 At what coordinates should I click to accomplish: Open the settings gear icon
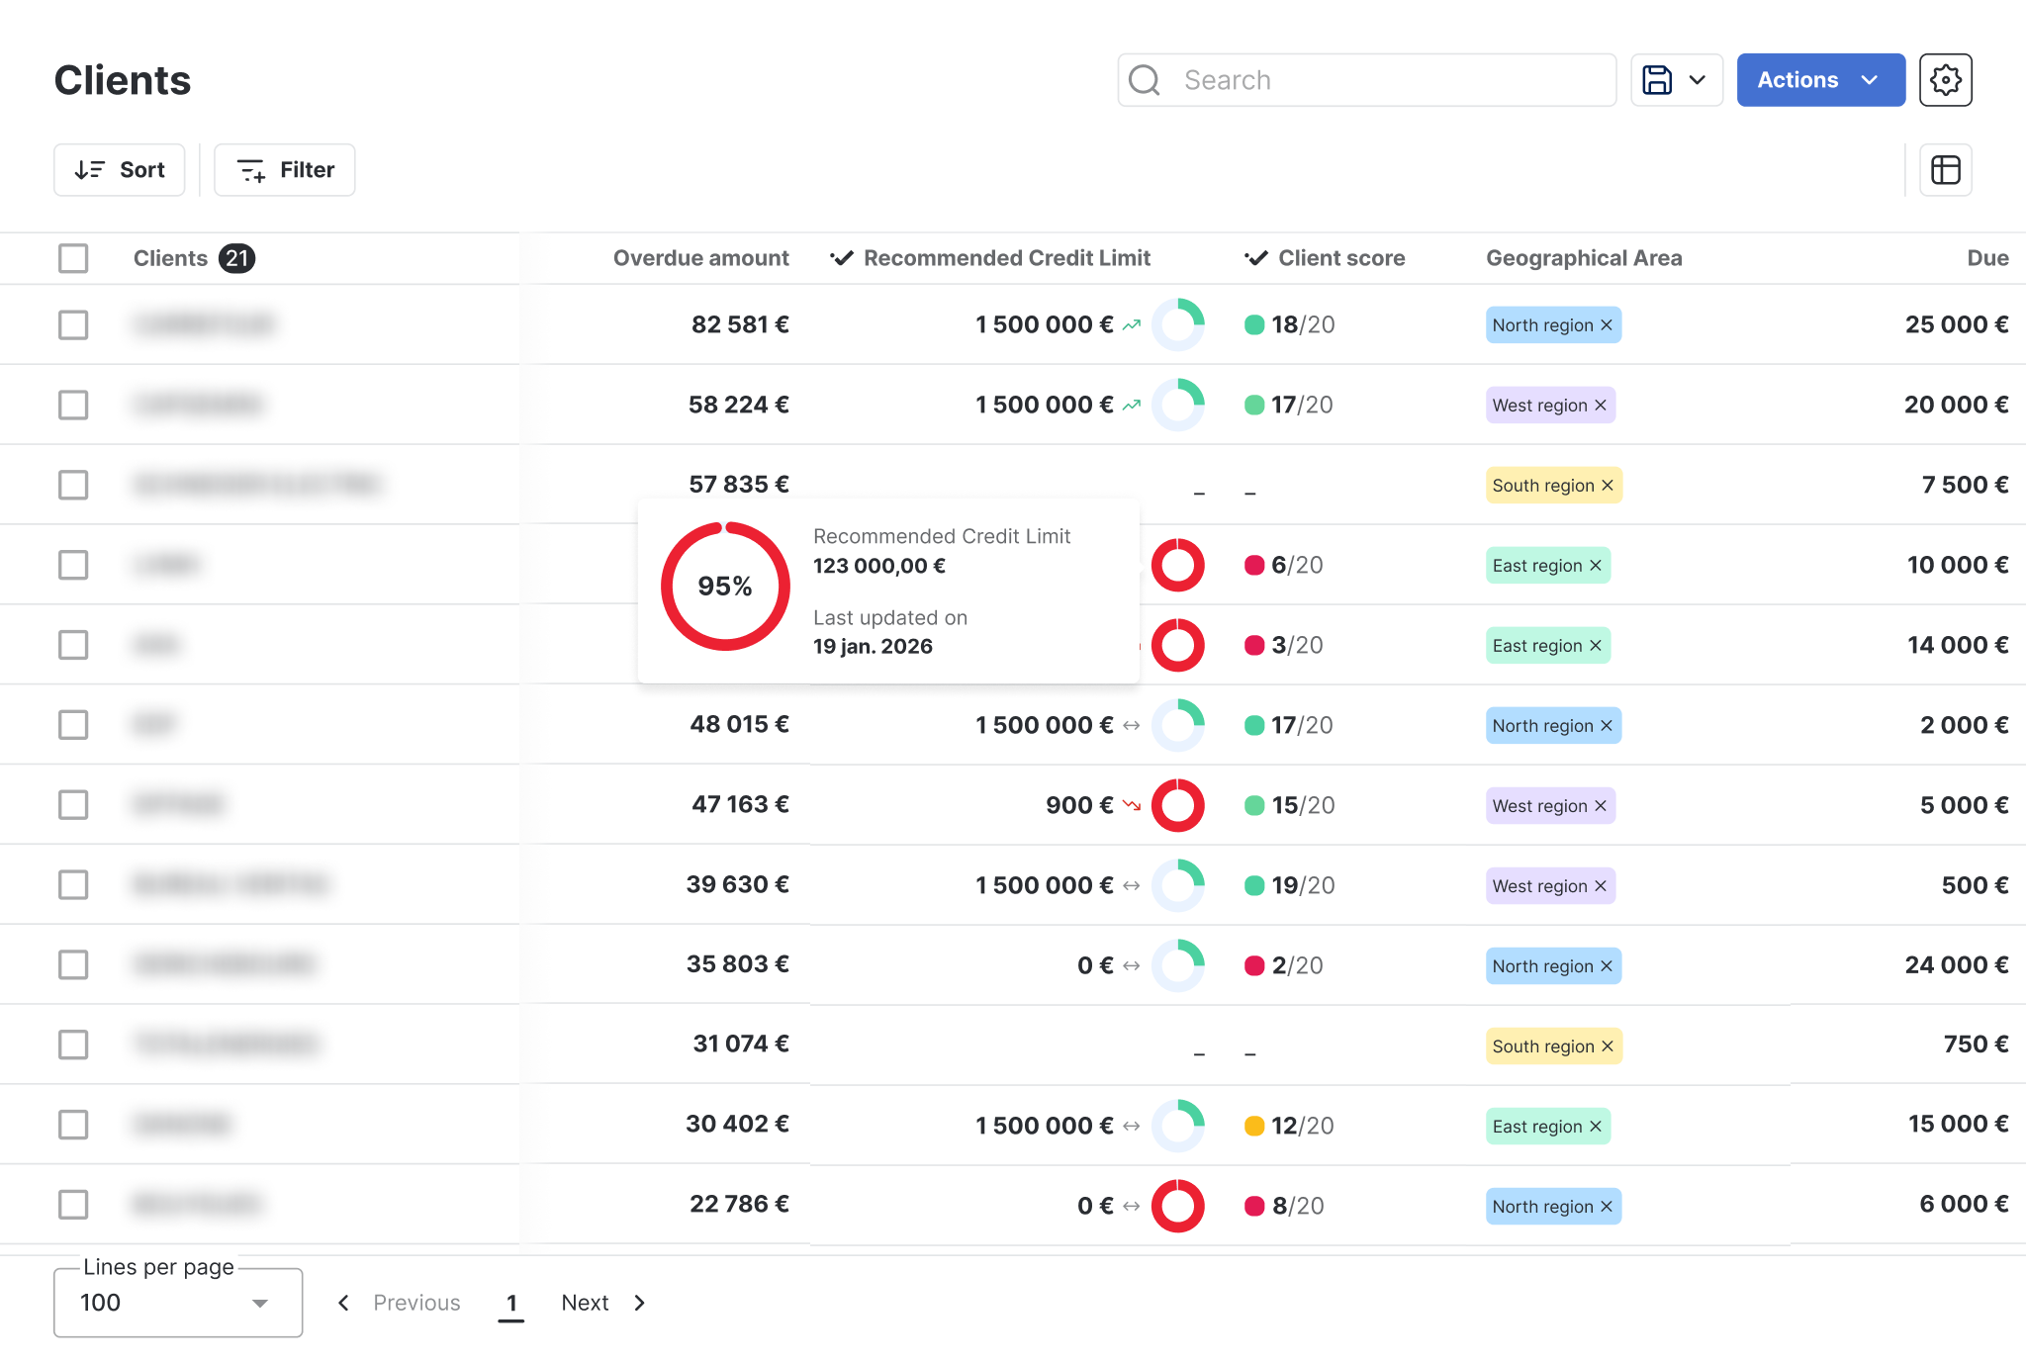click(1945, 80)
